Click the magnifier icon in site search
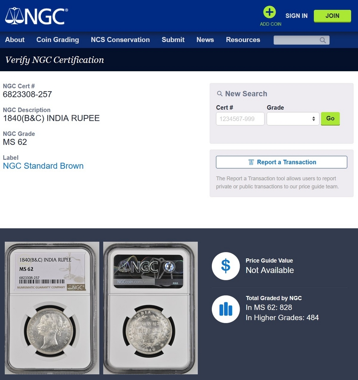This screenshot has height=380, width=358. (323, 40)
